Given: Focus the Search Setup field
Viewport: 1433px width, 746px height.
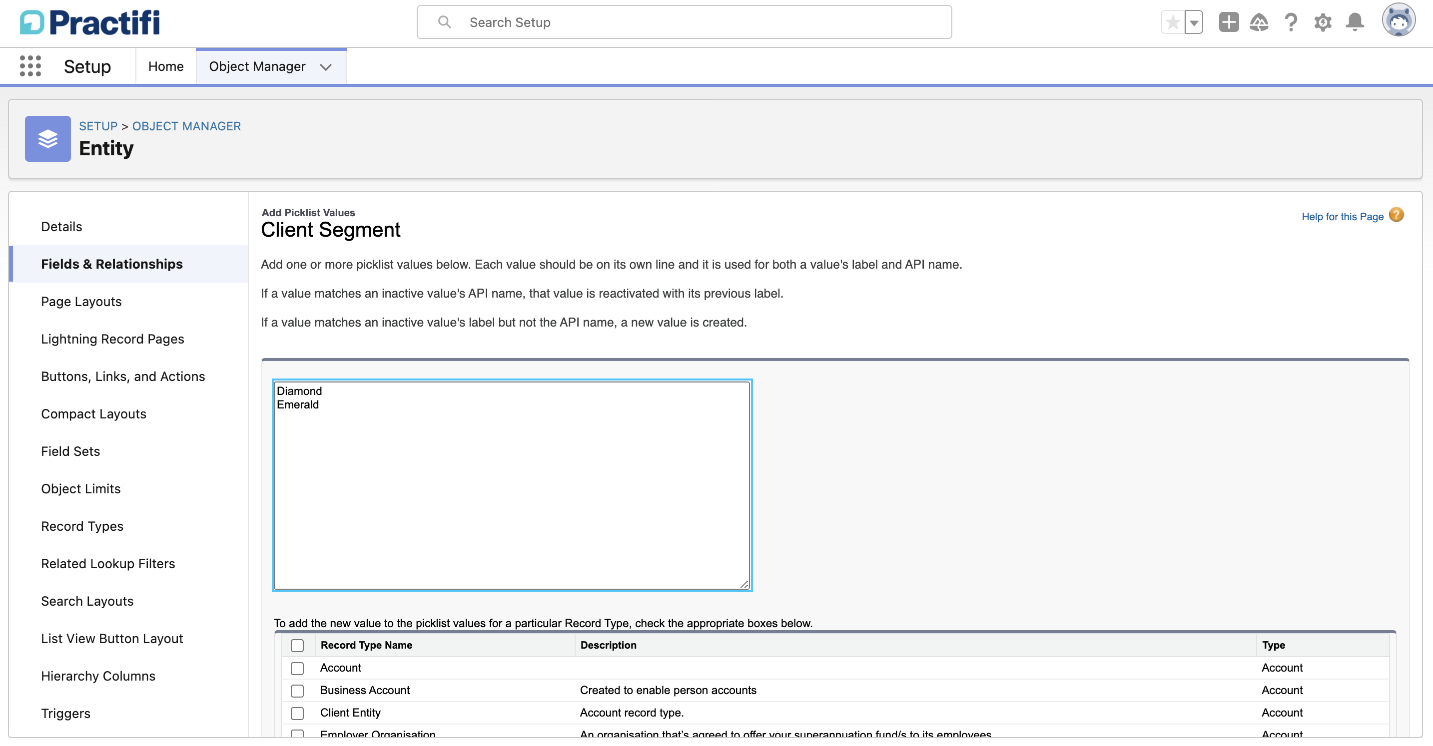Looking at the screenshot, I should (x=684, y=22).
